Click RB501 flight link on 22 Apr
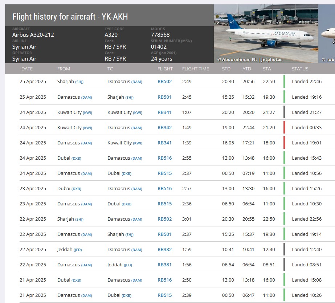The height and width of the screenshot is (303, 335). 164,234
